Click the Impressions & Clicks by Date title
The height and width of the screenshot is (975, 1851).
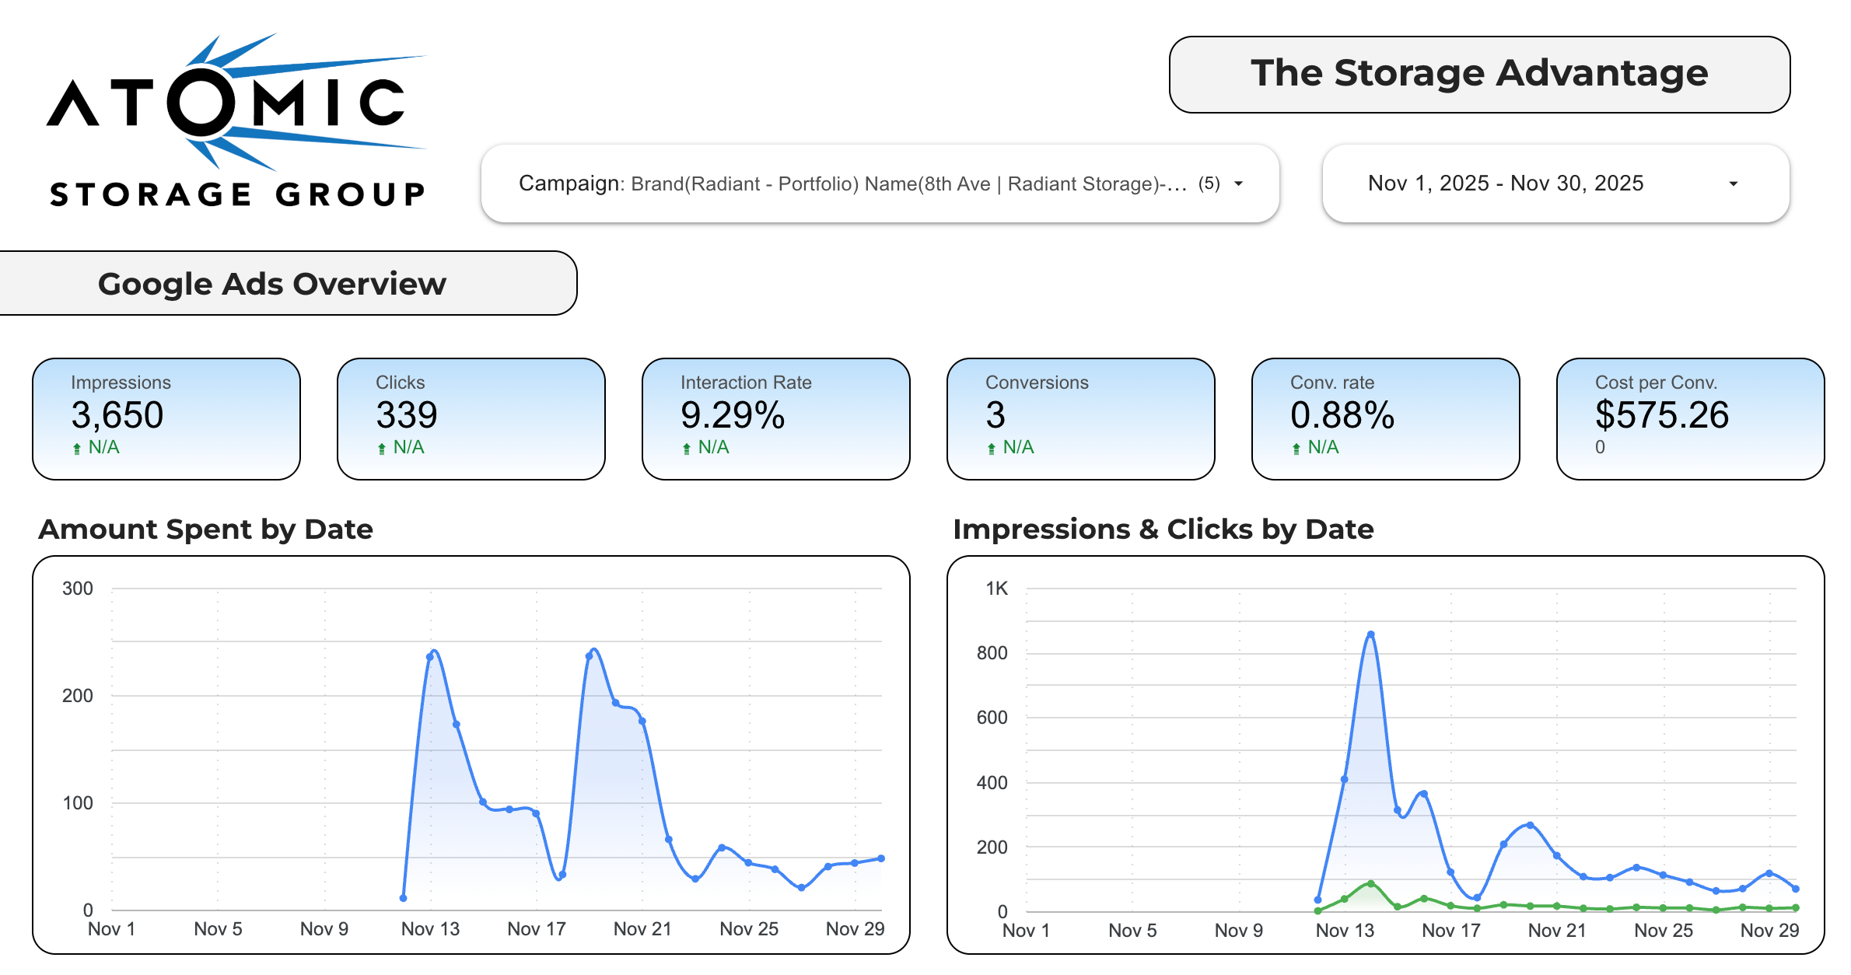coord(1163,529)
